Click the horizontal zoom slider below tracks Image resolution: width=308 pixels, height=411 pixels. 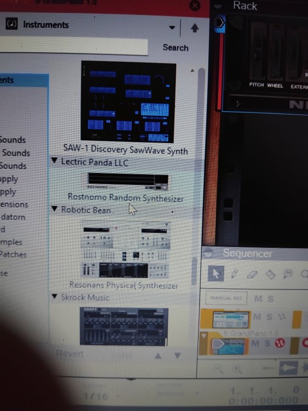(270, 368)
